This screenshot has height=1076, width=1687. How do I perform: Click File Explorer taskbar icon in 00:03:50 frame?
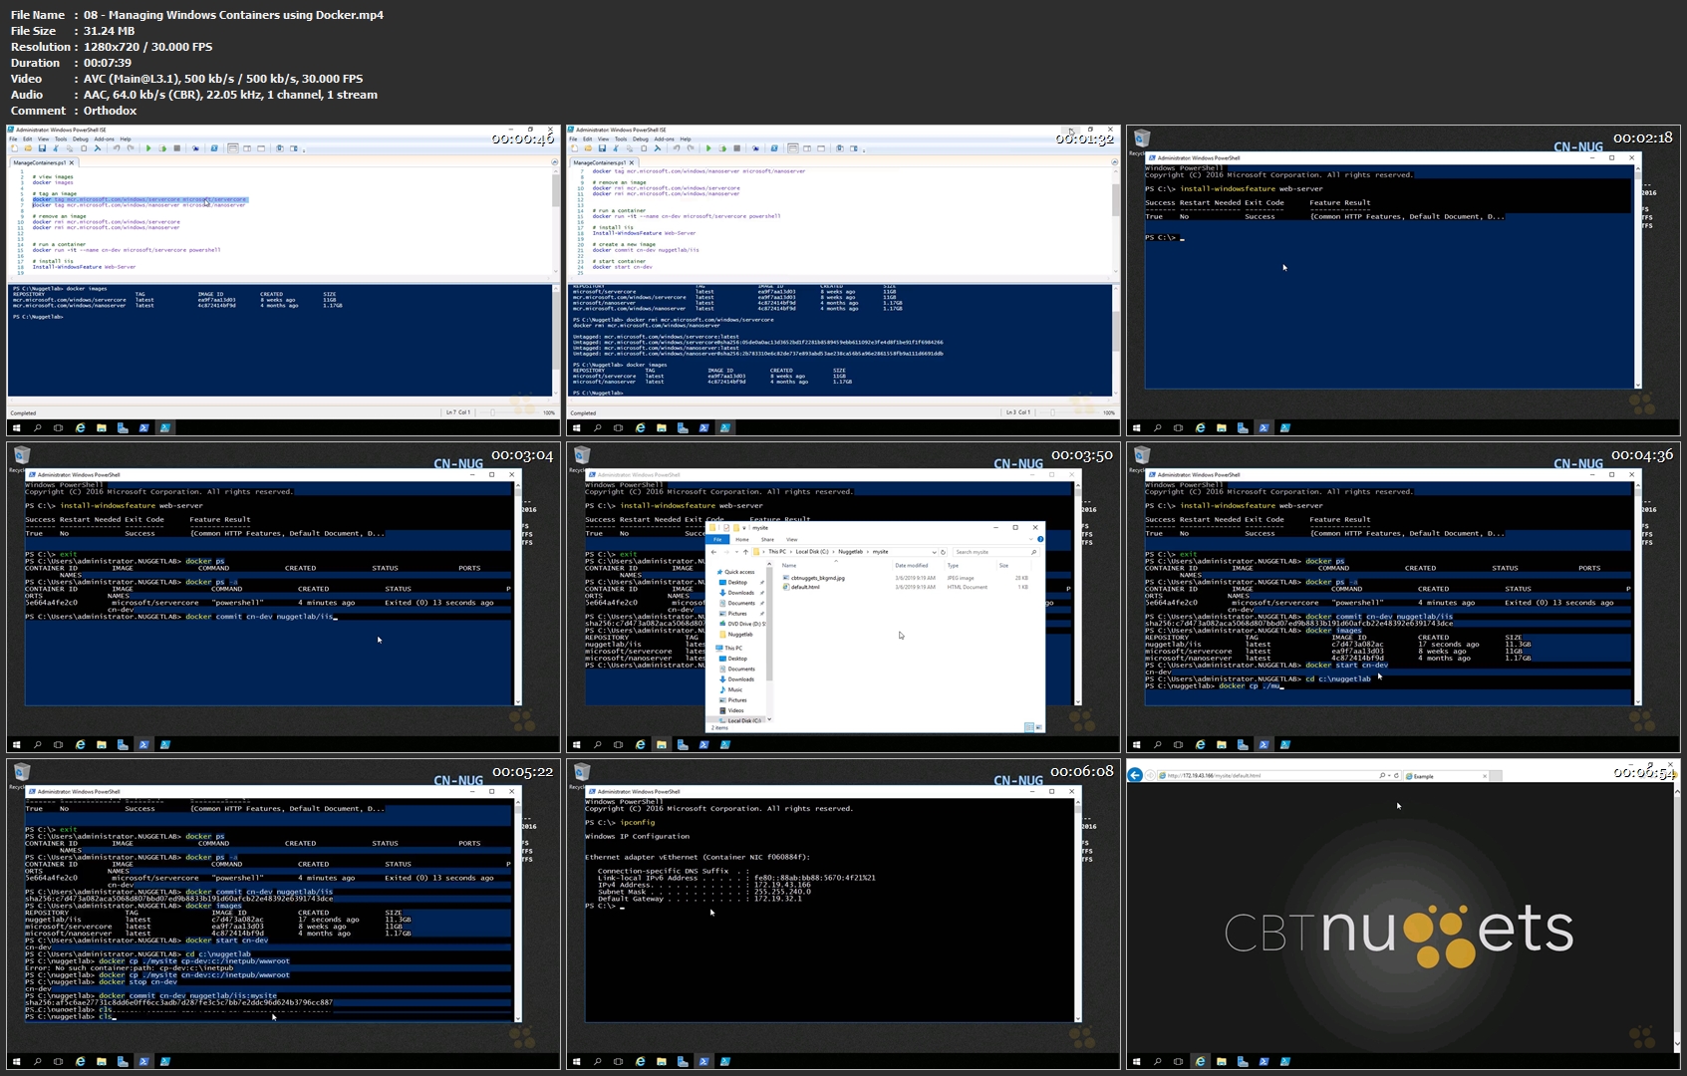click(662, 744)
